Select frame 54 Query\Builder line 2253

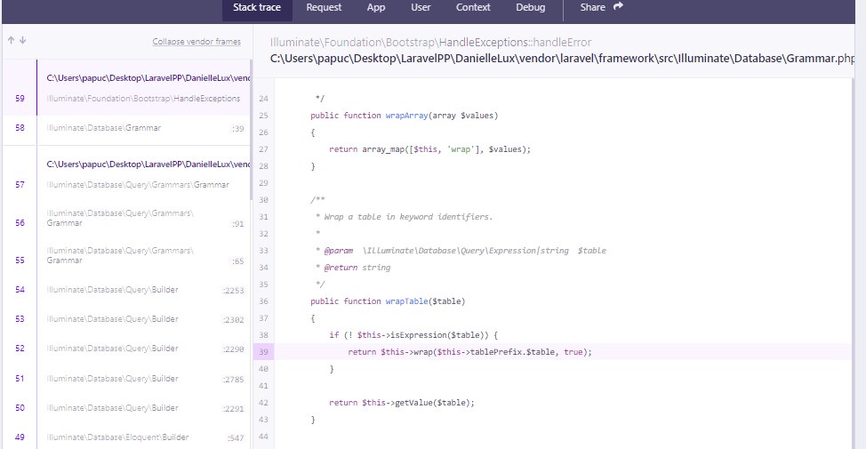[133, 290]
